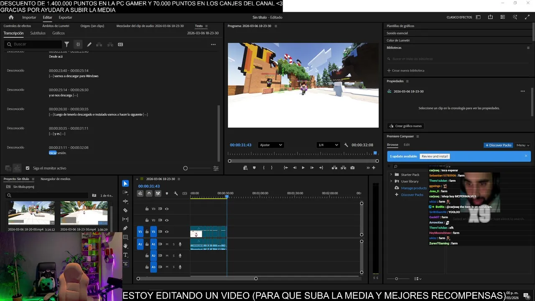Viewport: 535px width, 301px height.
Task: Select the Rectangle shape tool
Action: tap(125, 237)
